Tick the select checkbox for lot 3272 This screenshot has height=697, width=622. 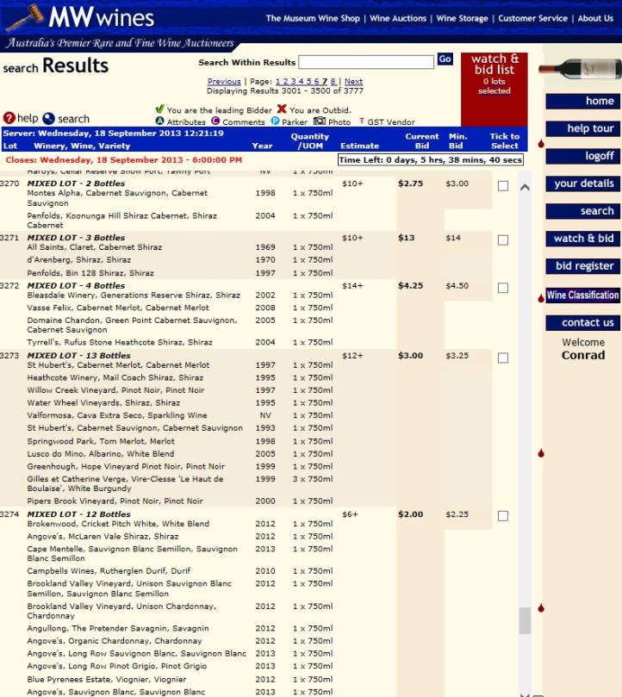[x=503, y=288]
